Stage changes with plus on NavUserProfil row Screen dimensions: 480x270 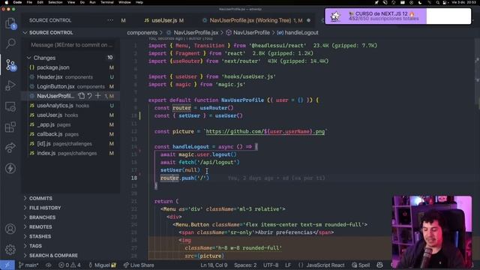[x=98, y=96]
